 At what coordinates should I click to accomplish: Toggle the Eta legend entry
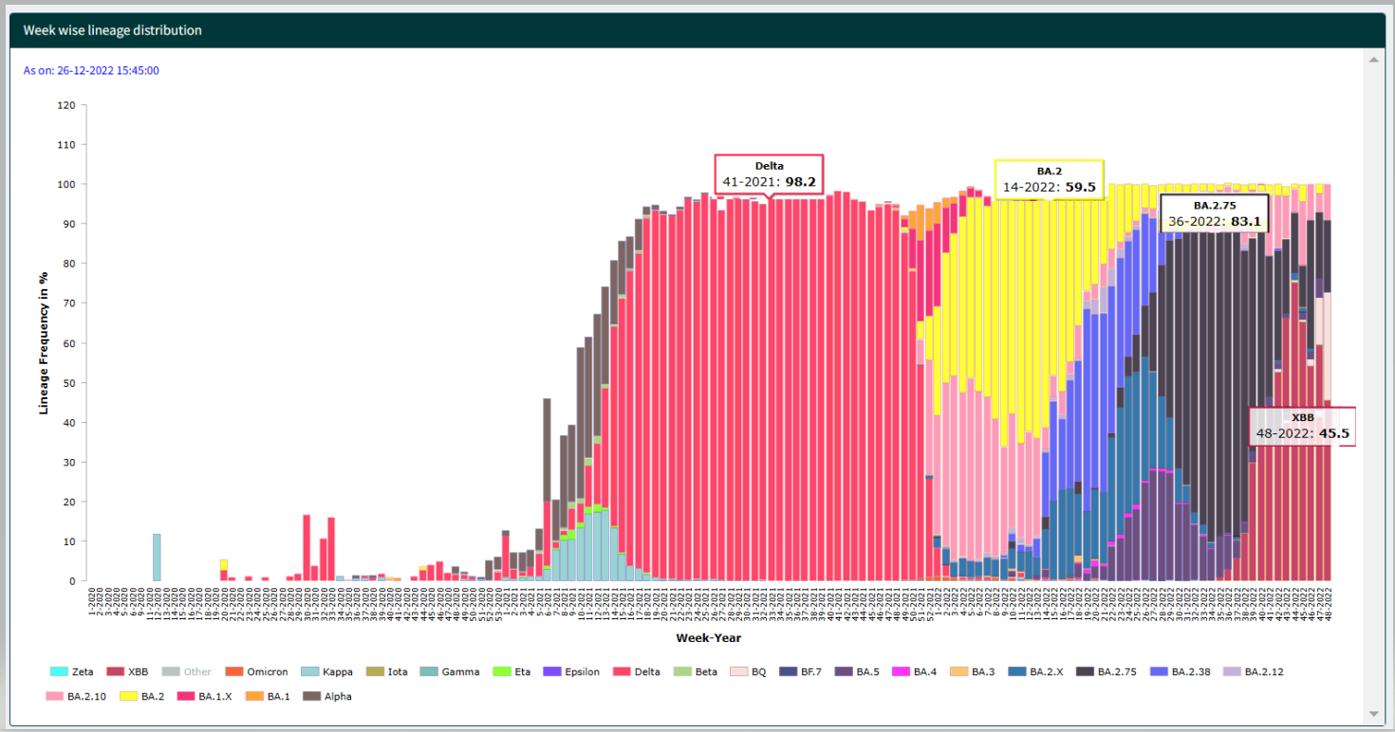pos(512,671)
